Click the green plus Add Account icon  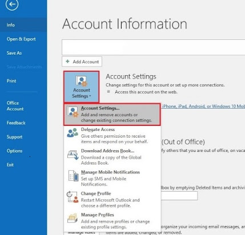[x=67, y=61]
